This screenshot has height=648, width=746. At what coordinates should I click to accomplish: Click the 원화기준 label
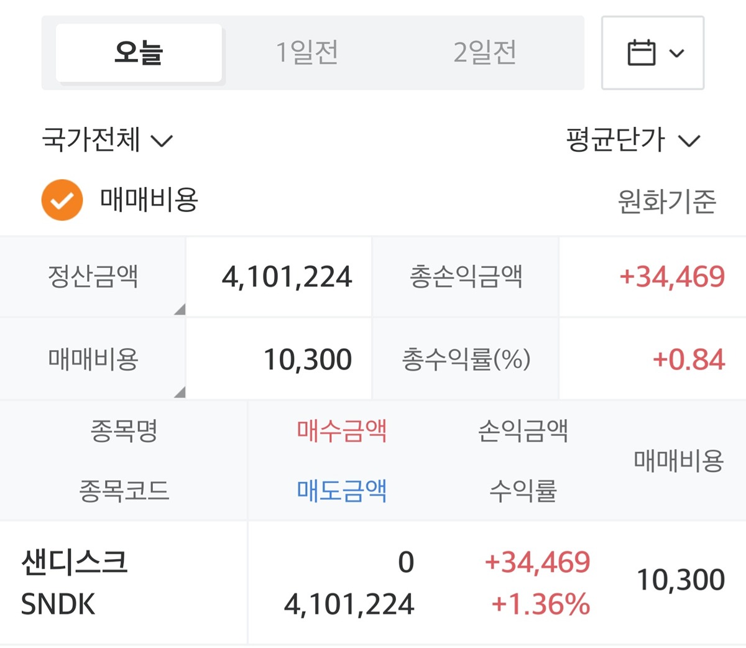(666, 201)
